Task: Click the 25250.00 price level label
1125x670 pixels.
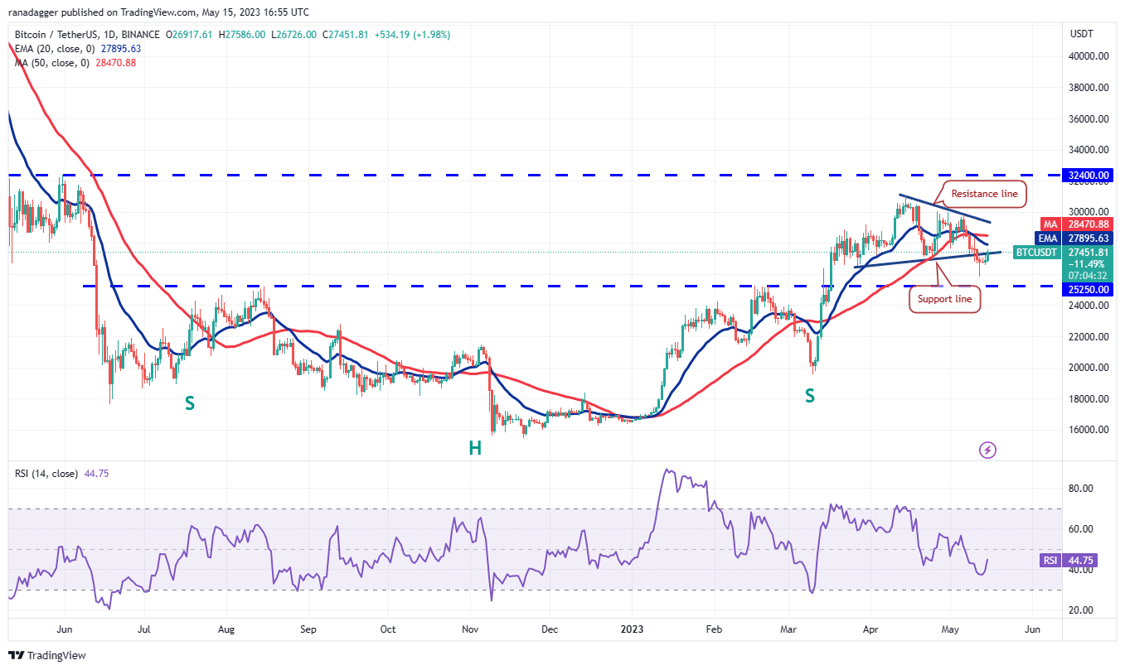Action: [1089, 289]
